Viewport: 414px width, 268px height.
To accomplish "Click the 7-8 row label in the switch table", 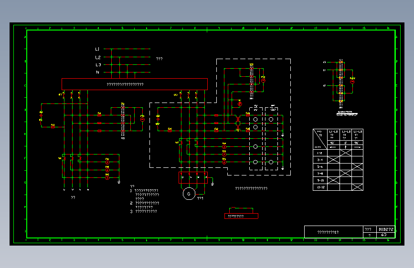I will point(320,174).
